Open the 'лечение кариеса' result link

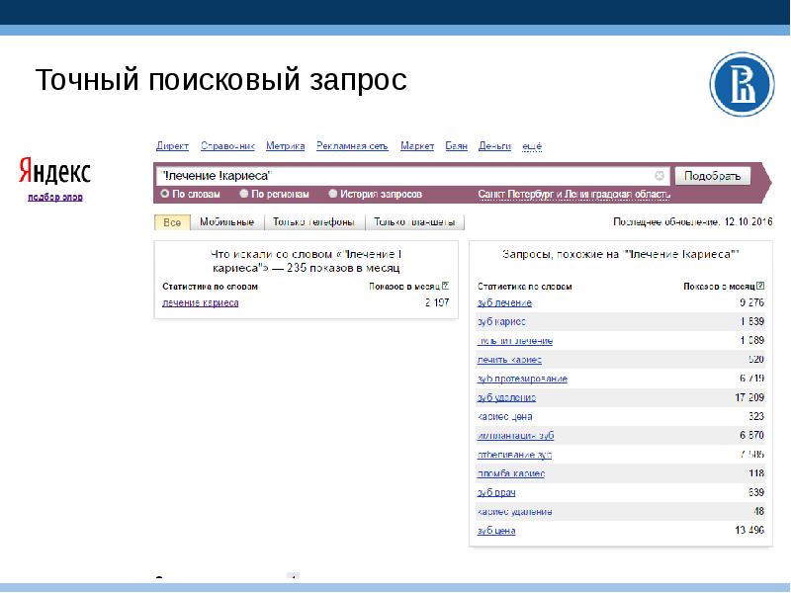(201, 302)
